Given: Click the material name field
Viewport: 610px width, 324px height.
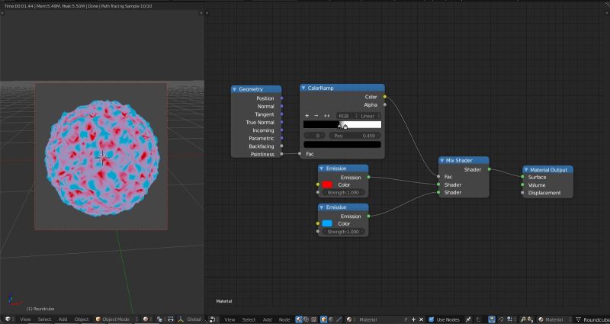Looking at the screenshot, I should coord(379,319).
